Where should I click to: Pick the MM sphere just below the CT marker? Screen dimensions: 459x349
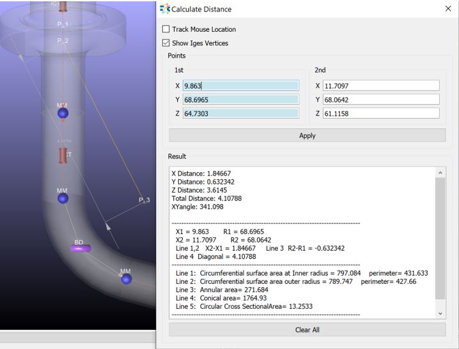pyautogui.click(x=63, y=198)
